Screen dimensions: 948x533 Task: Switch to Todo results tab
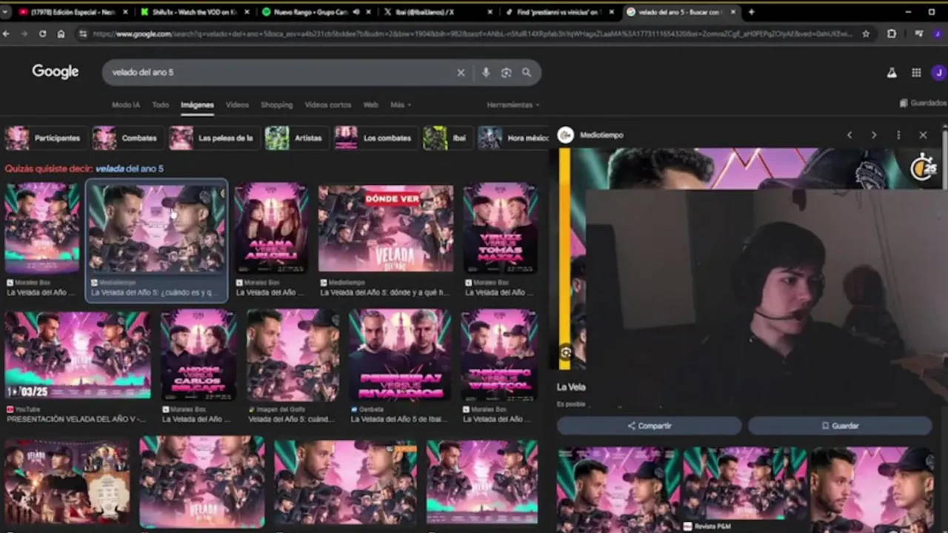click(161, 104)
